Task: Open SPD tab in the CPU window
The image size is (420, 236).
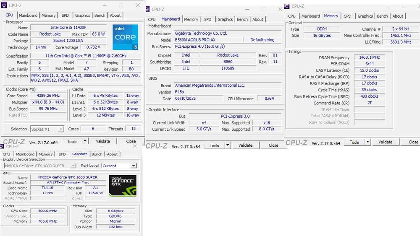Action: click(x=65, y=15)
